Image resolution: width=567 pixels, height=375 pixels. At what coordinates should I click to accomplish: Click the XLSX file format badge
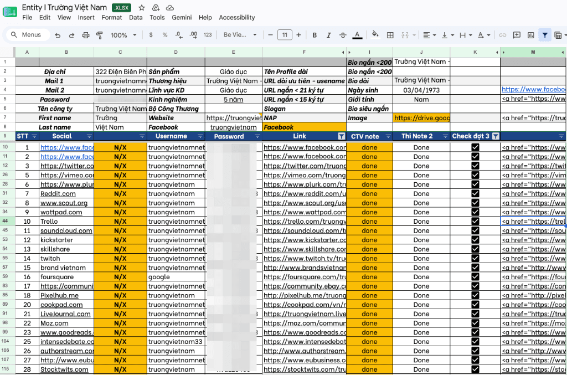coord(121,8)
